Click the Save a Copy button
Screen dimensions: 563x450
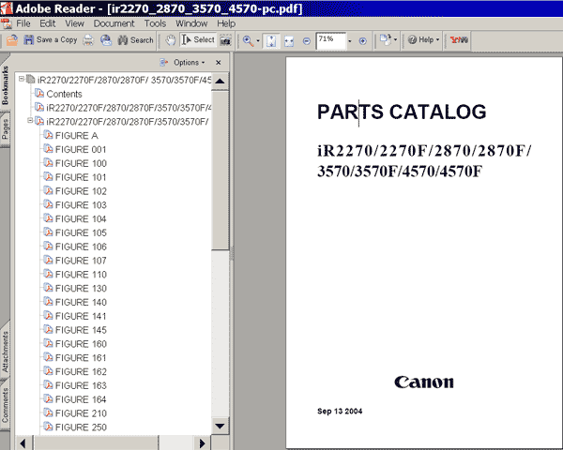click(x=51, y=39)
